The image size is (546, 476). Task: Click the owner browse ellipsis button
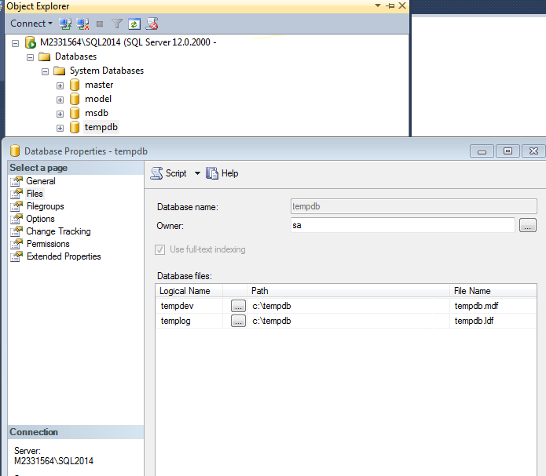(527, 226)
